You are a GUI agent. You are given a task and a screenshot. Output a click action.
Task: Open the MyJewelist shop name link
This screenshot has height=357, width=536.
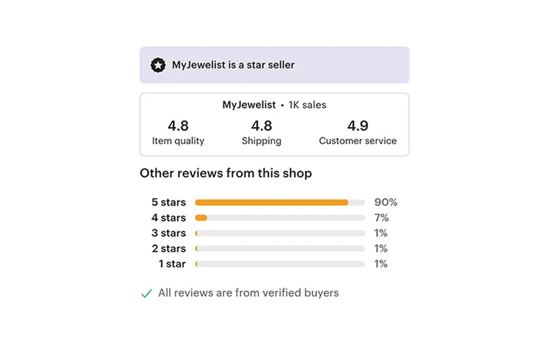[x=249, y=105]
